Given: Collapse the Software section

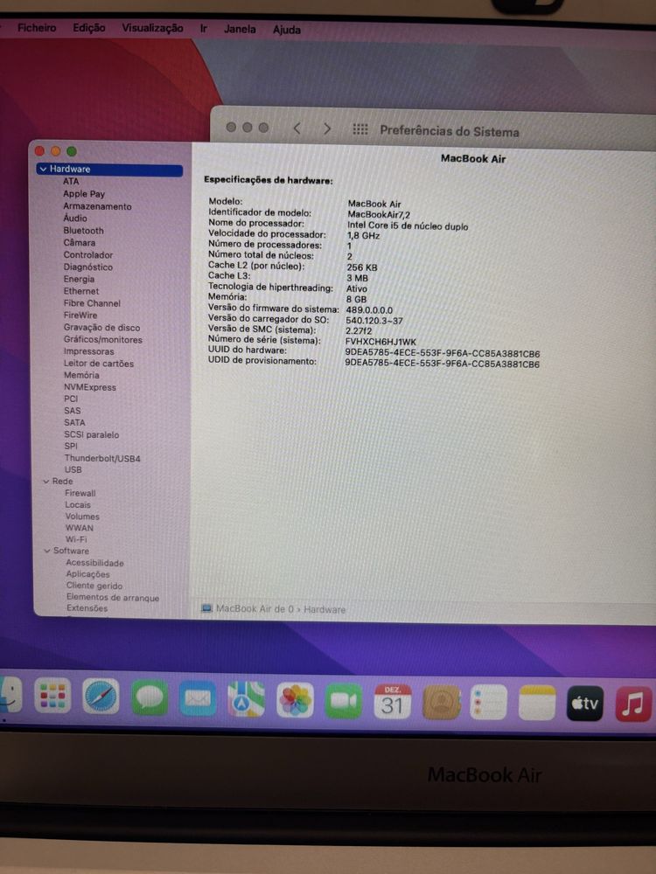Looking at the screenshot, I should click(x=47, y=551).
